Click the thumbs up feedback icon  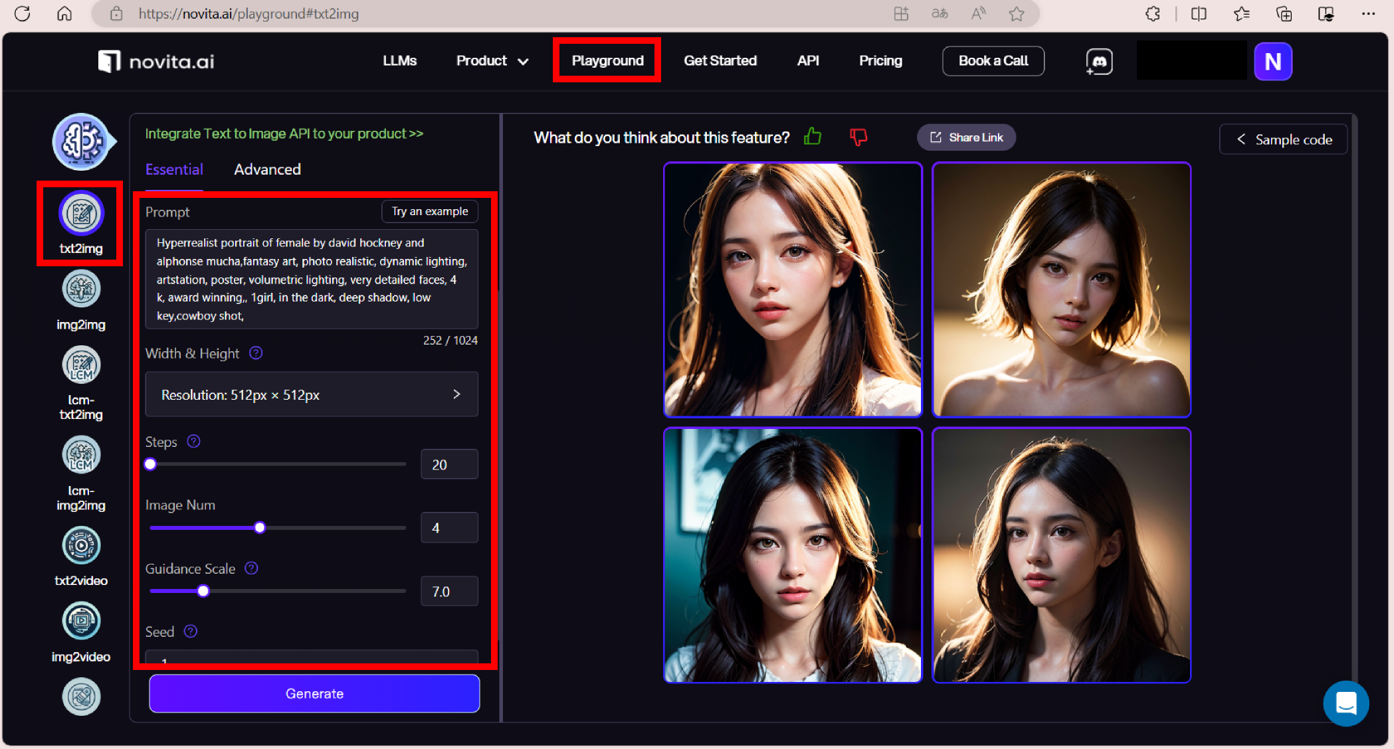tap(812, 137)
